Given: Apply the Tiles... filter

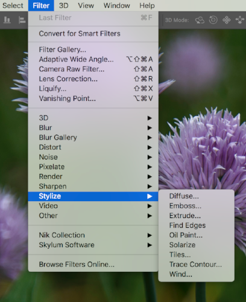Looking at the screenshot, I should tap(197, 255).
